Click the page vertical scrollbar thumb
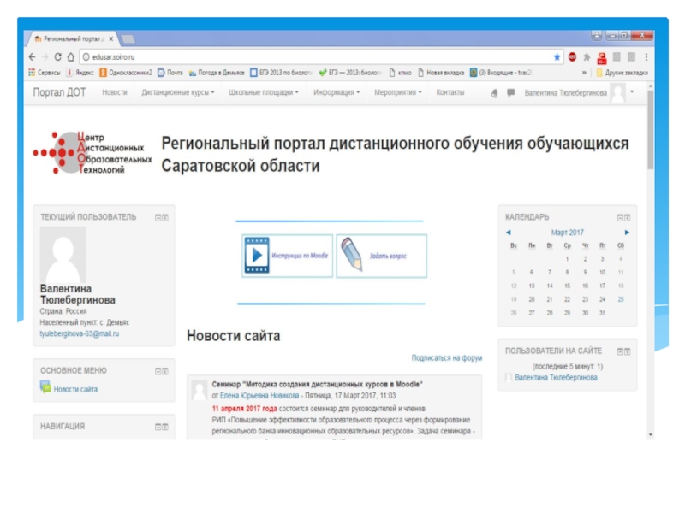This screenshot has height=513, width=685. point(651,131)
